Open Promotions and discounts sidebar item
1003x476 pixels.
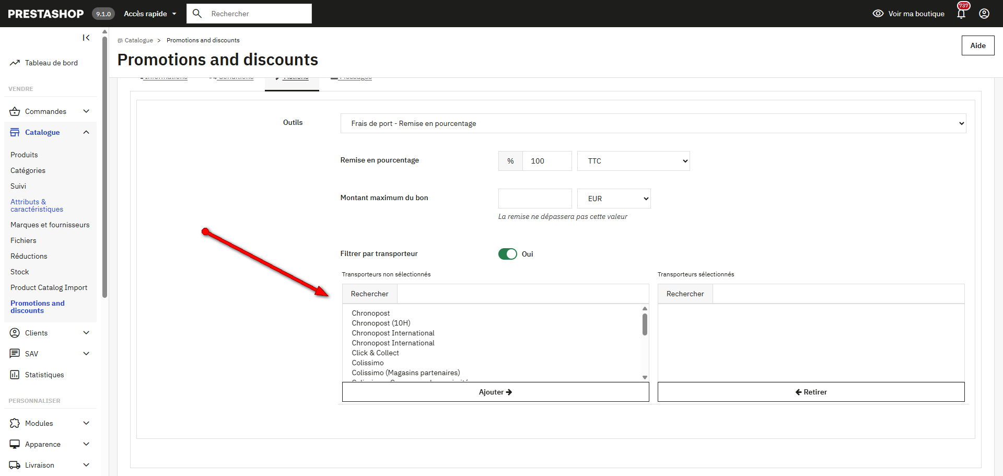(37, 307)
